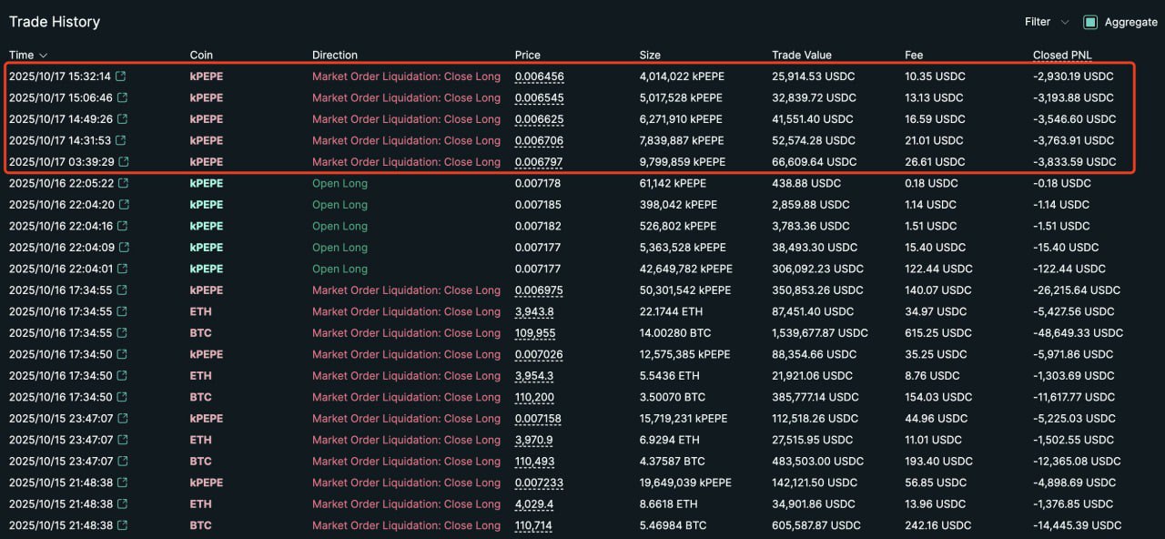Image resolution: width=1165 pixels, height=539 pixels.
Task: Click the Trade Value column header
Action: 801,55
